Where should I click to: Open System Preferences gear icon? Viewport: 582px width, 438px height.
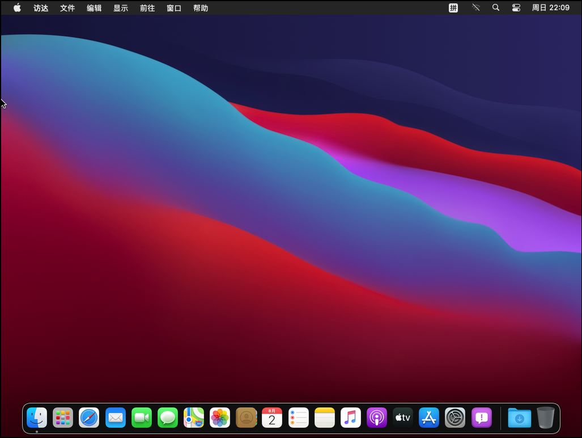pyautogui.click(x=455, y=418)
